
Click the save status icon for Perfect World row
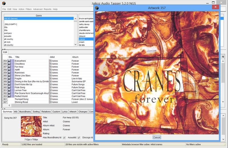[x=9, y=96]
